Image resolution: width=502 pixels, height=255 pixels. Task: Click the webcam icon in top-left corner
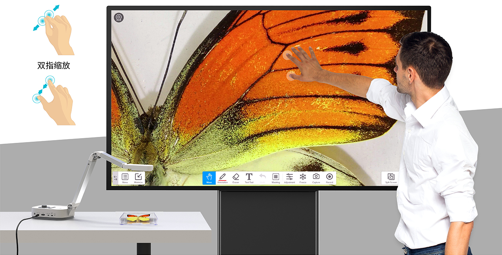[119, 18]
